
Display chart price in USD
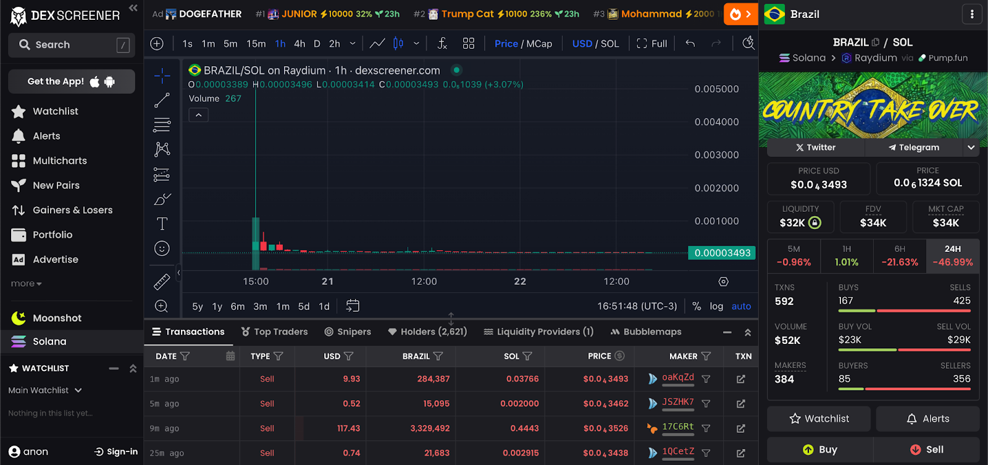[x=582, y=44]
